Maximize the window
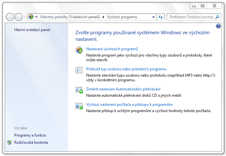226x156 pixels. click(x=203, y=6)
